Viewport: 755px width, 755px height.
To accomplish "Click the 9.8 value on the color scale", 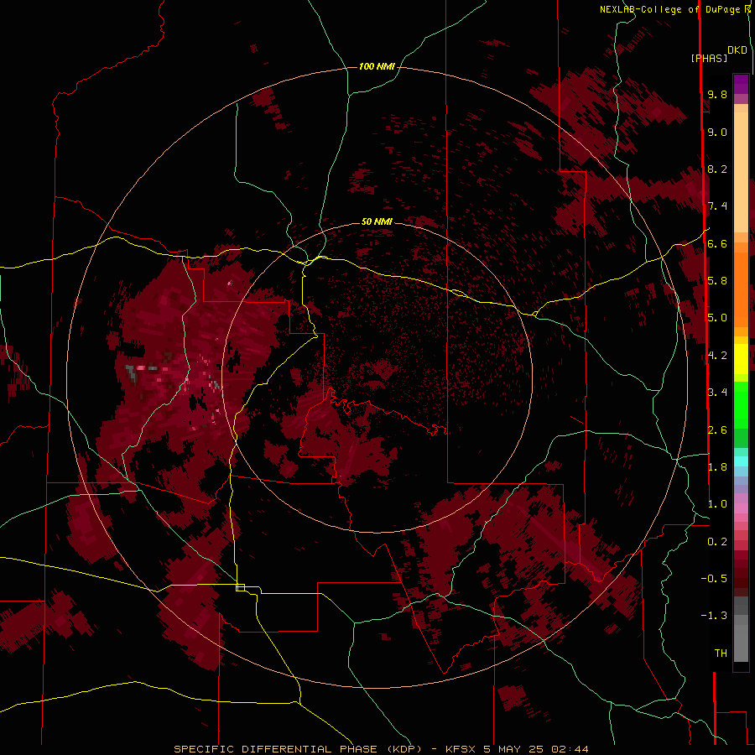I will click(x=717, y=94).
